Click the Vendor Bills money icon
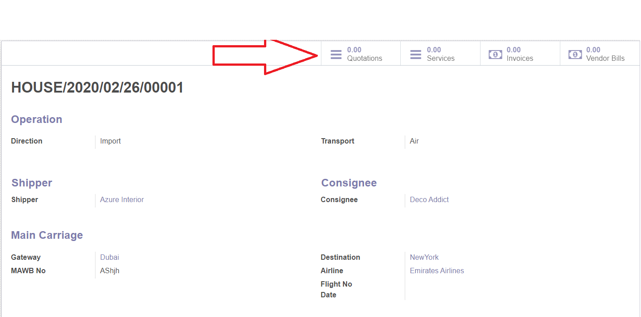Viewport: 641px width, 317px height. pyautogui.click(x=575, y=54)
